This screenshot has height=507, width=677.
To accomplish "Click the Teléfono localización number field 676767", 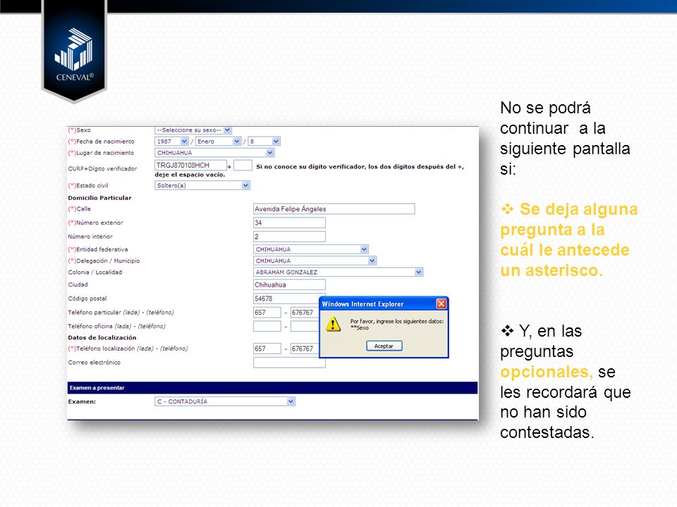I will (x=305, y=349).
